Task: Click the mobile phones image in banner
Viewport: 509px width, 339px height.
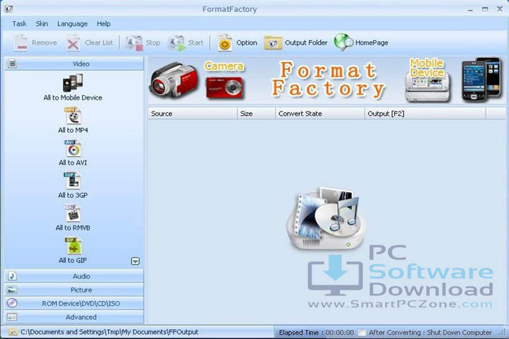Action: [481, 80]
